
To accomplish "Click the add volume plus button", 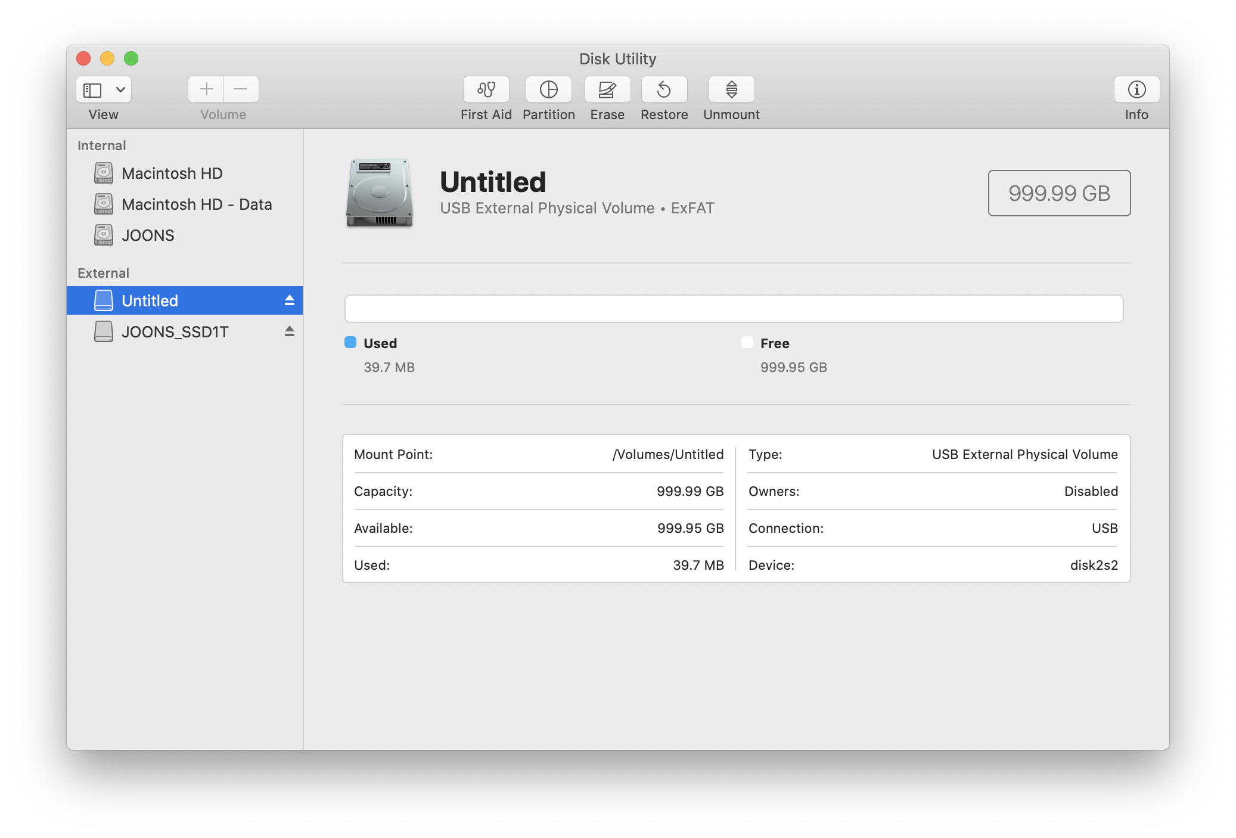I will [x=206, y=89].
